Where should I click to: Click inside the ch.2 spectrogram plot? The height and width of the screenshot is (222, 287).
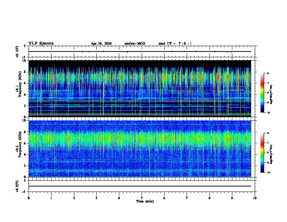click(x=140, y=149)
